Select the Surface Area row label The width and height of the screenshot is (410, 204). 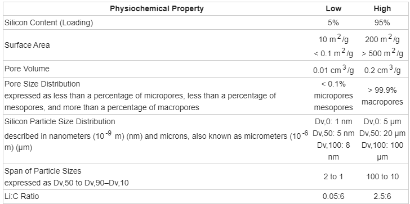(27, 45)
